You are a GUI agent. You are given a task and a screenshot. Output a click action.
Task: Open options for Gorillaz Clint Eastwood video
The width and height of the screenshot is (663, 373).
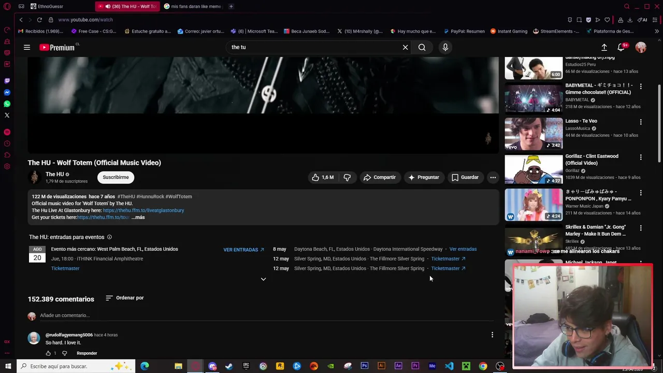(641, 157)
